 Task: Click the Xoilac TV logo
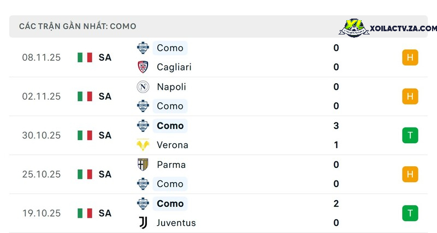click(354, 28)
